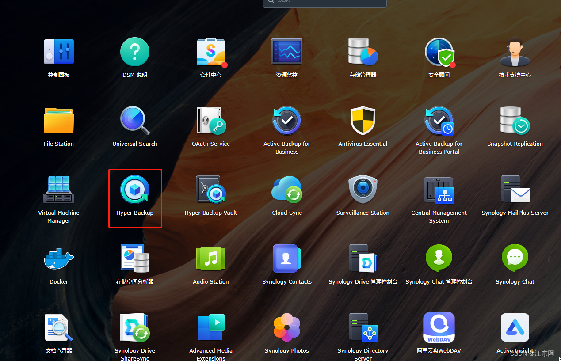Launch Synology MailPlus Server

[515, 190]
